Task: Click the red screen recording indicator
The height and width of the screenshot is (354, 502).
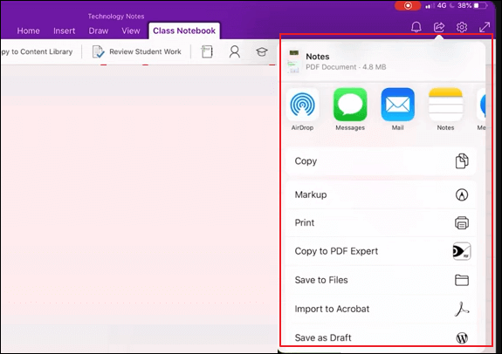Action: pos(408,5)
